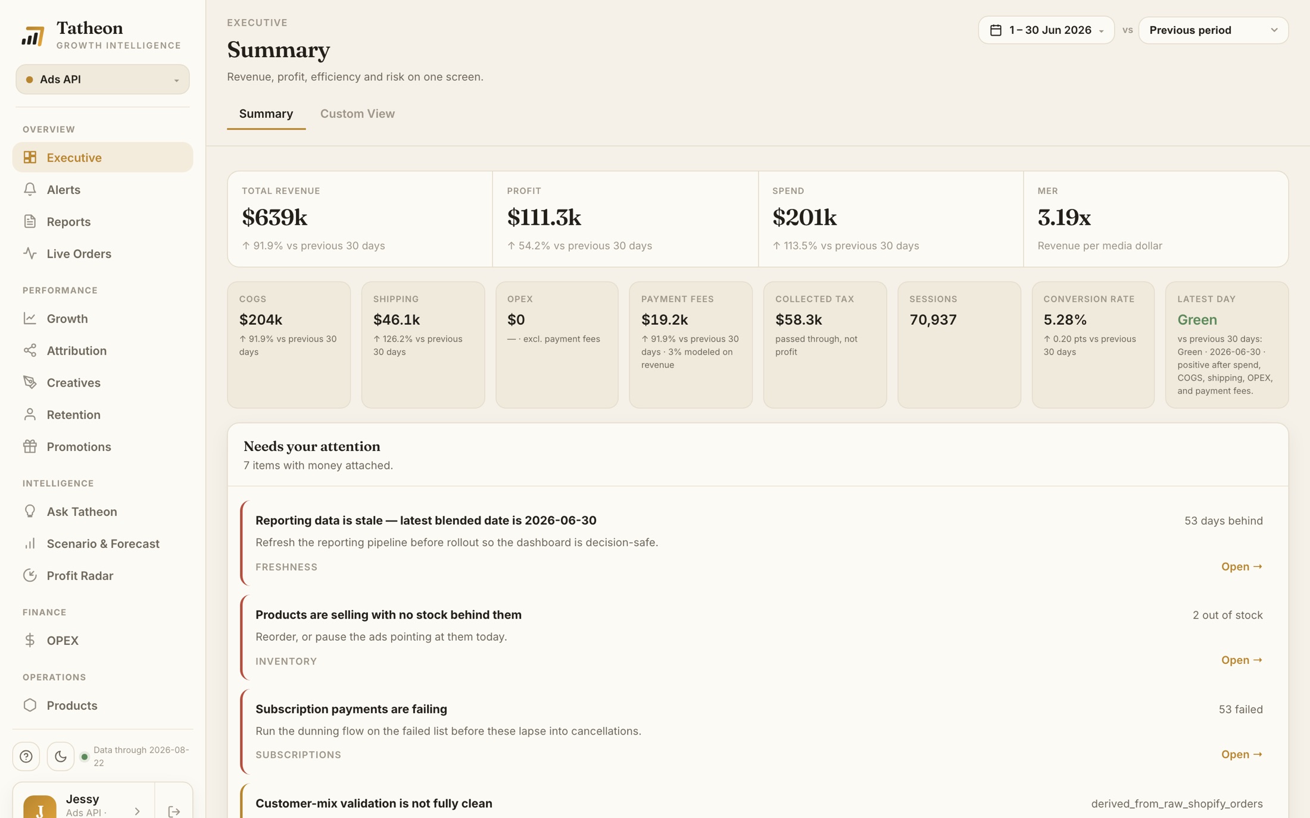1310x818 pixels.
Task: Expand Jessy's account menu chevron
Action: pos(138,811)
